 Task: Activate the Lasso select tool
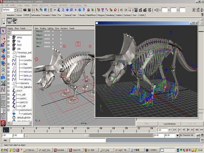coord(3,38)
